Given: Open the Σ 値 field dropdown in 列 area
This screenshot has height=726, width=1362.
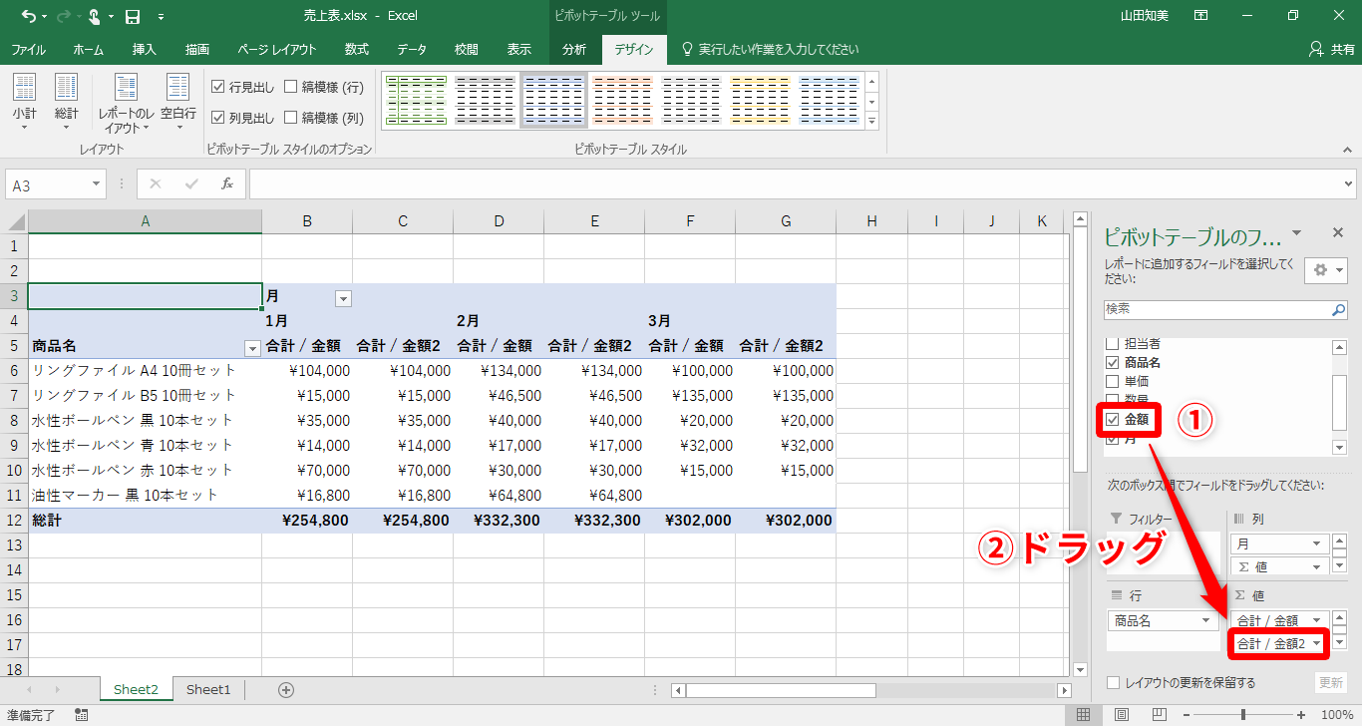Looking at the screenshot, I should click(1317, 566).
